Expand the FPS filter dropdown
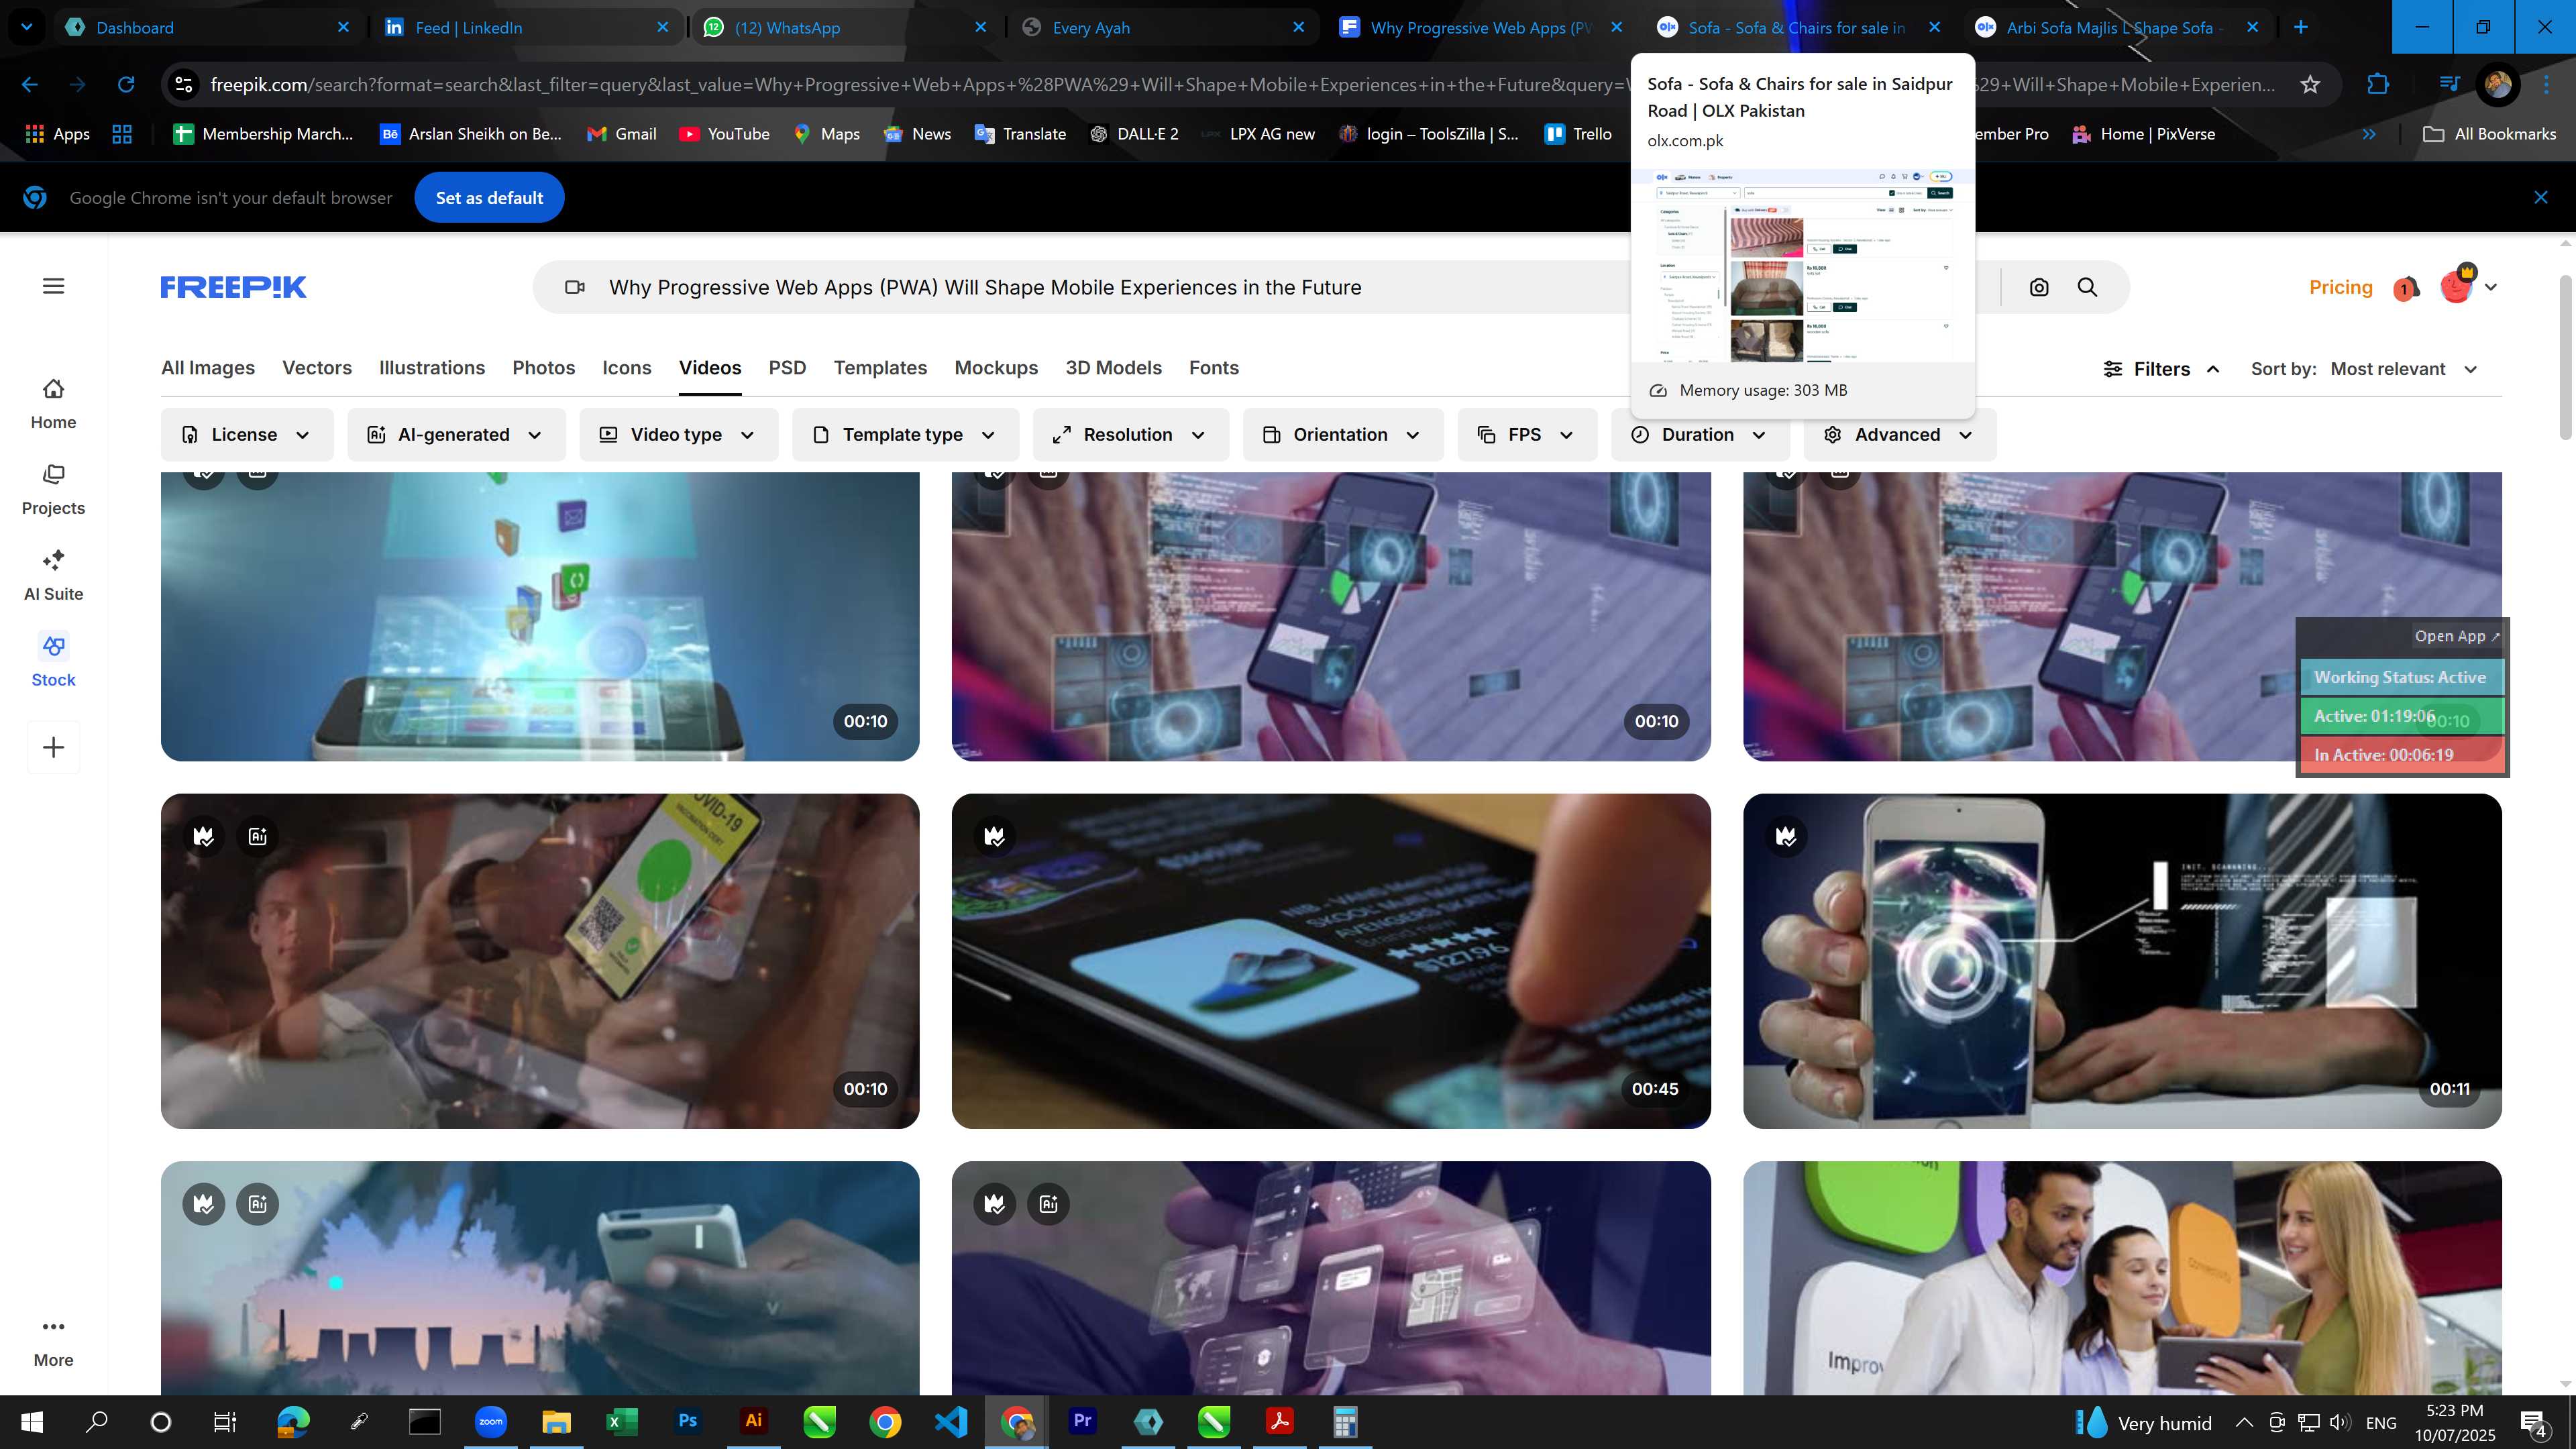Screen dimensions: 2576x1449 click(x=1526, y=435)
